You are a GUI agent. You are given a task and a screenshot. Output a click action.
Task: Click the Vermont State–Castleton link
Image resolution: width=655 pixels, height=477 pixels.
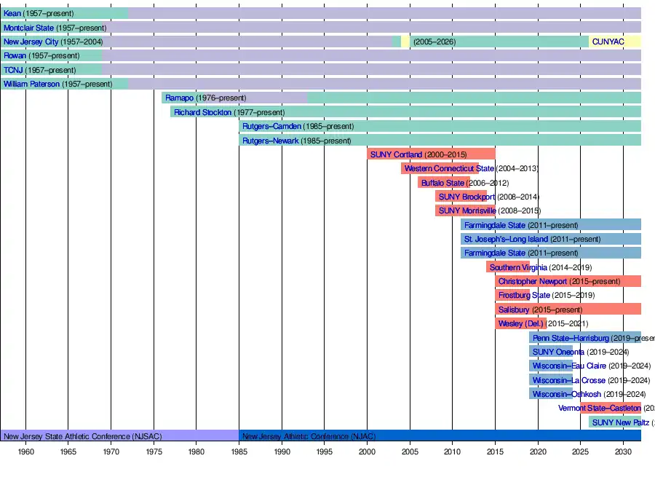pyautogui.click(x=599, y=409)
